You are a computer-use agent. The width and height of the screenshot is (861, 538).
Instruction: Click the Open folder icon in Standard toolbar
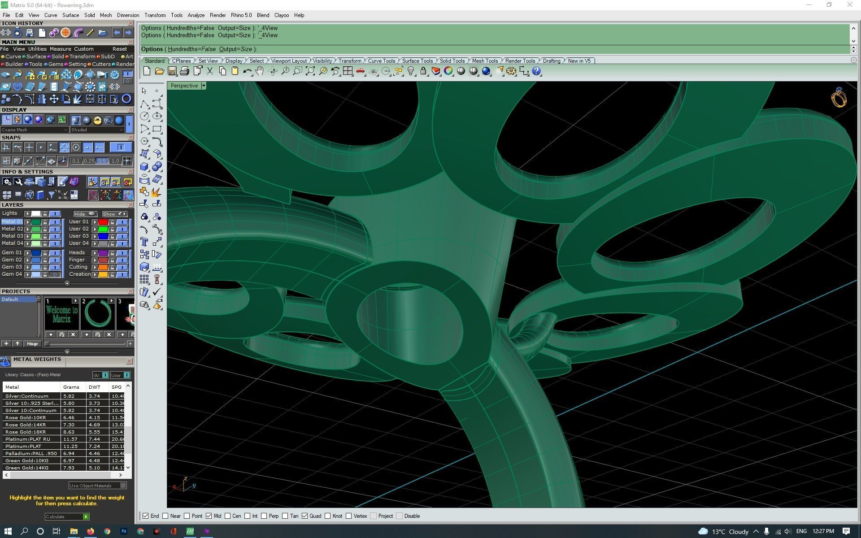[x=159, y=71]
